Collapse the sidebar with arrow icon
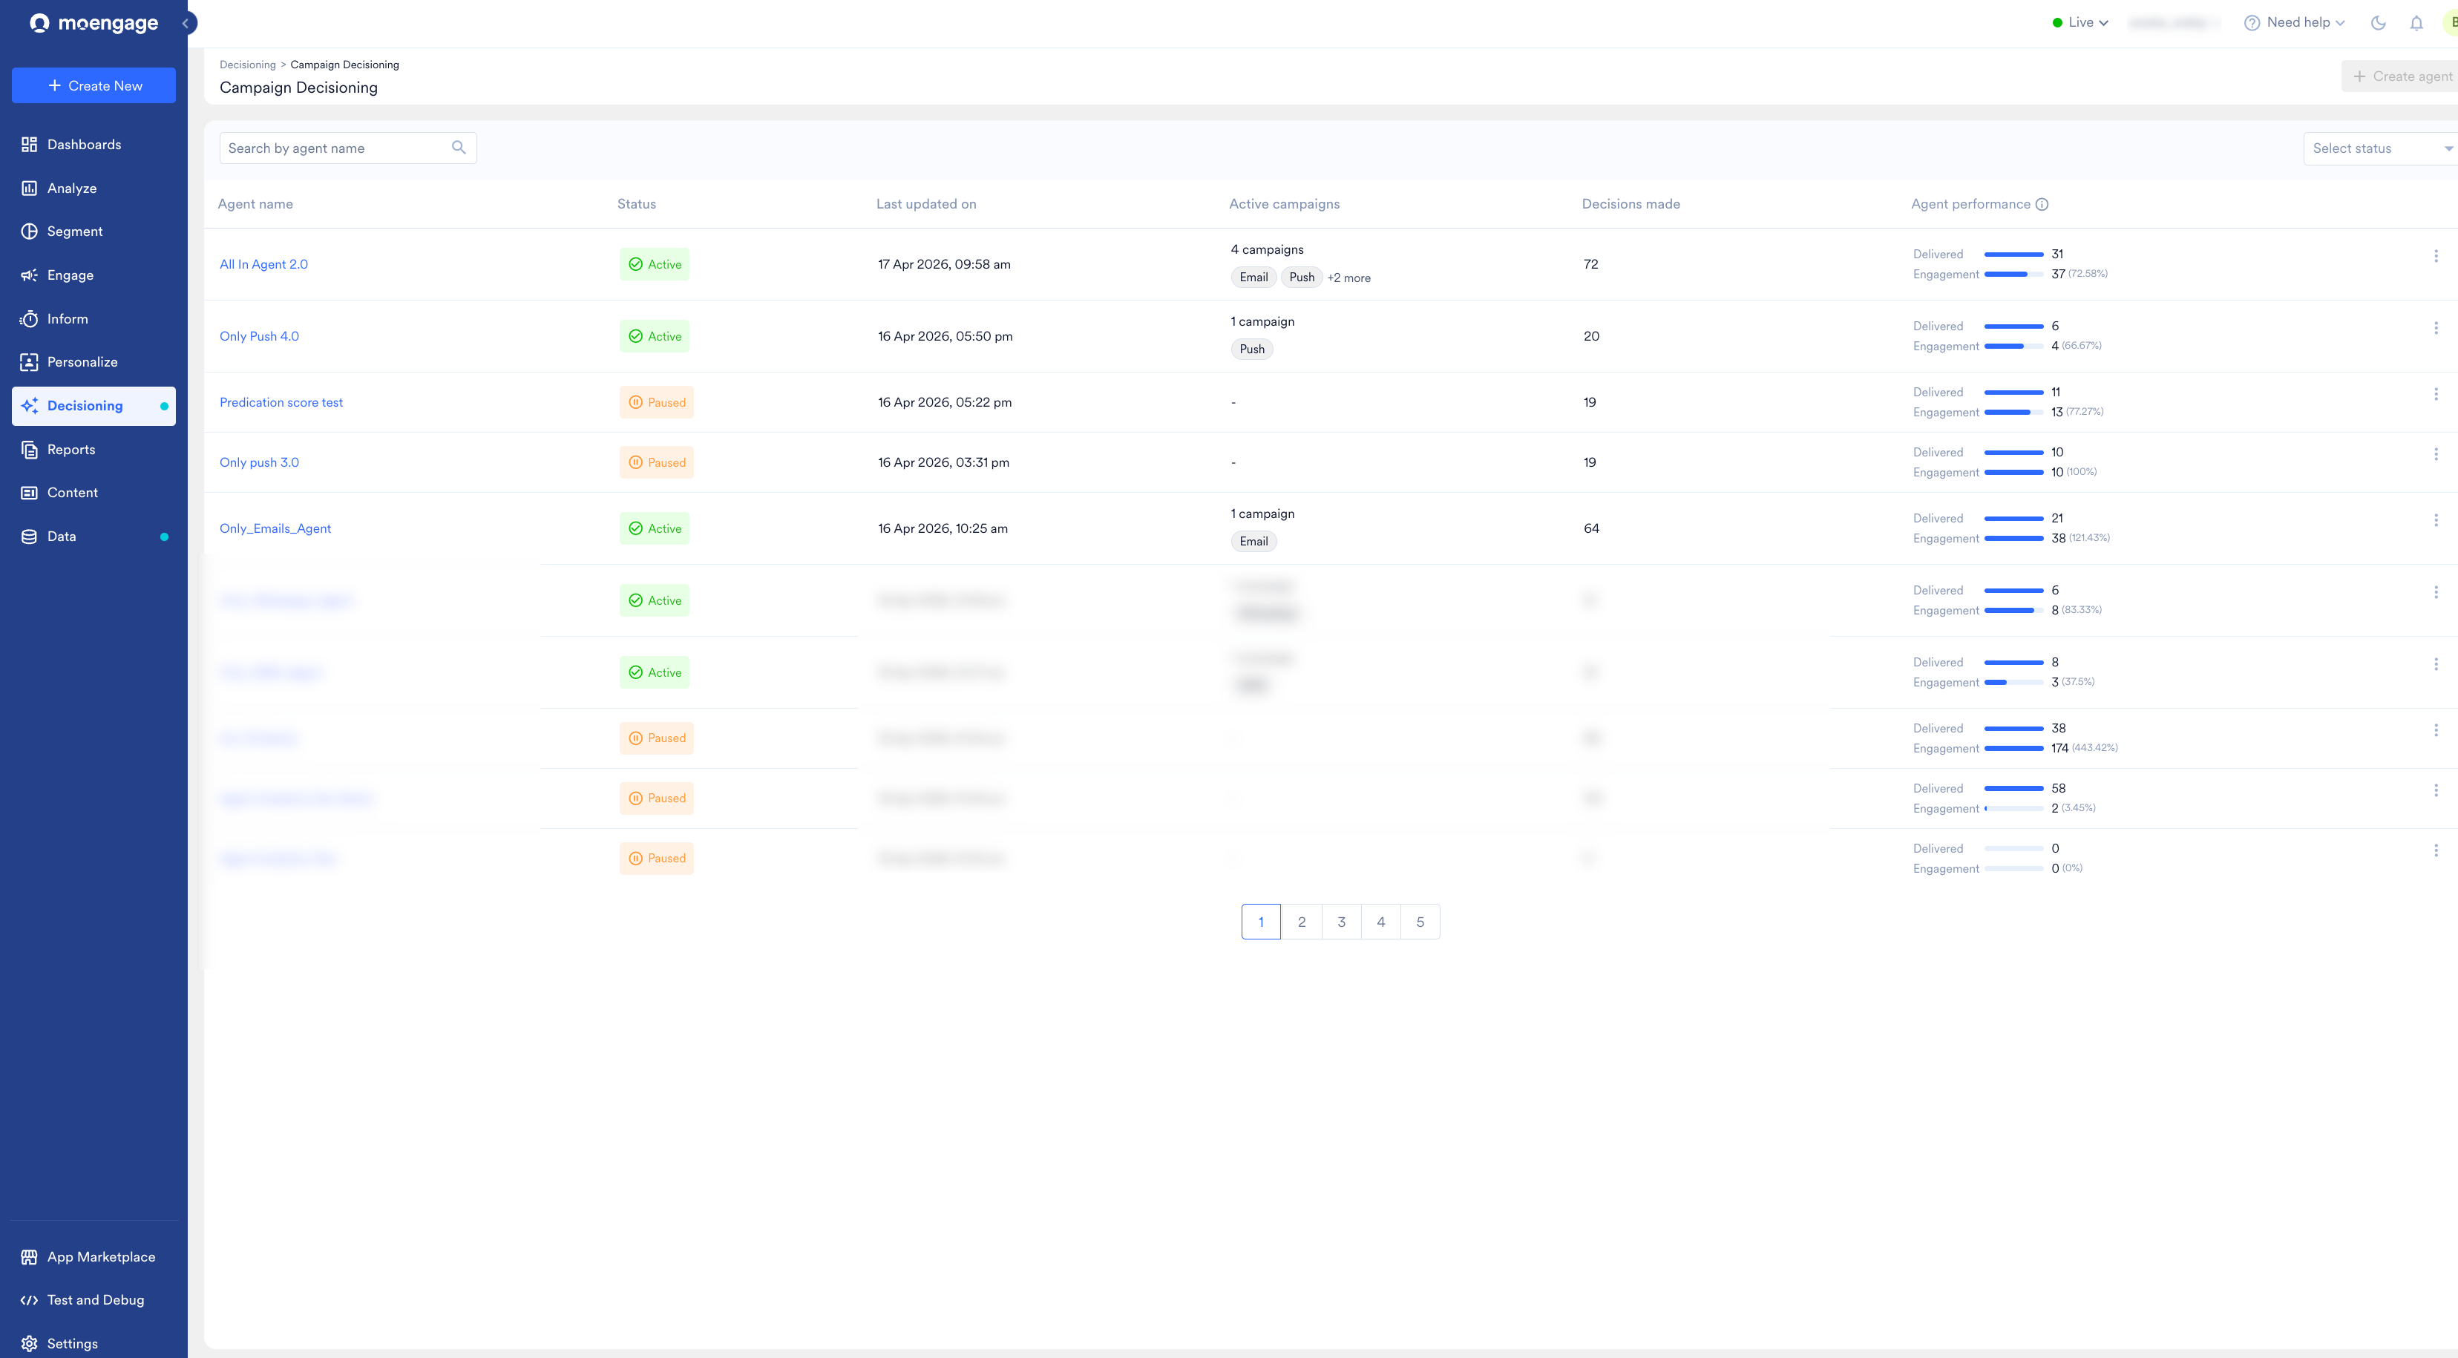Screen dimensions: 2458x1358 tap(187, 23)
